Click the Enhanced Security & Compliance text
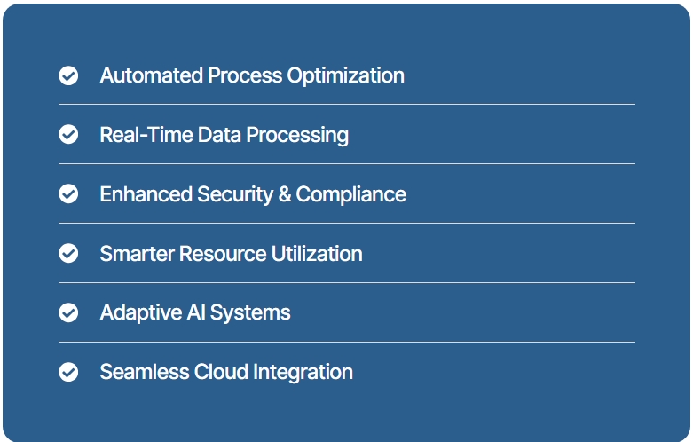The width and height of the screenshot is (693, 442). coord(253,194)
